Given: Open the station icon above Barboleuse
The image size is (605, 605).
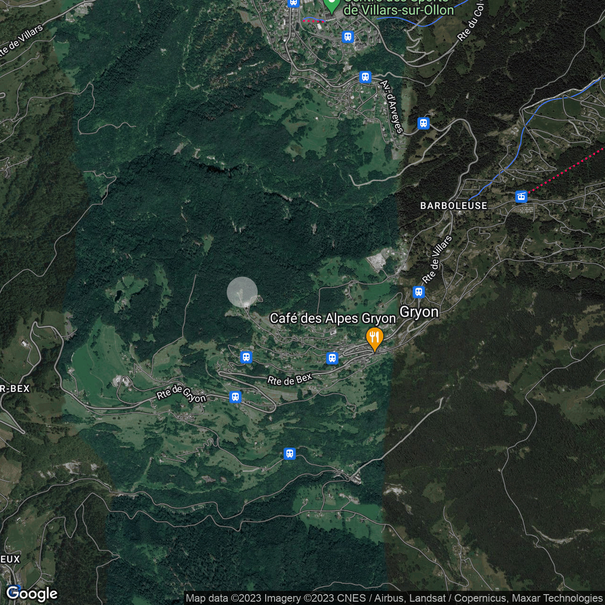Looking at the screenshot, I should coord(423,123).
